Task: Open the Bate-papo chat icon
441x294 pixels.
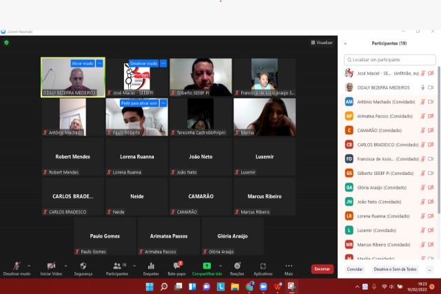Action: click(177, 265)
